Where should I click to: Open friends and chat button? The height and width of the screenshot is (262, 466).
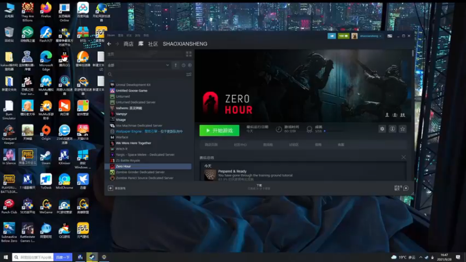click(x=401, y=188)
